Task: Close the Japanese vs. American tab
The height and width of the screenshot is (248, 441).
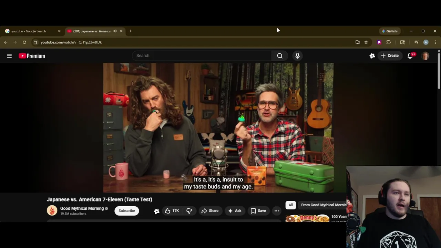Action: (x=121, y=31)
